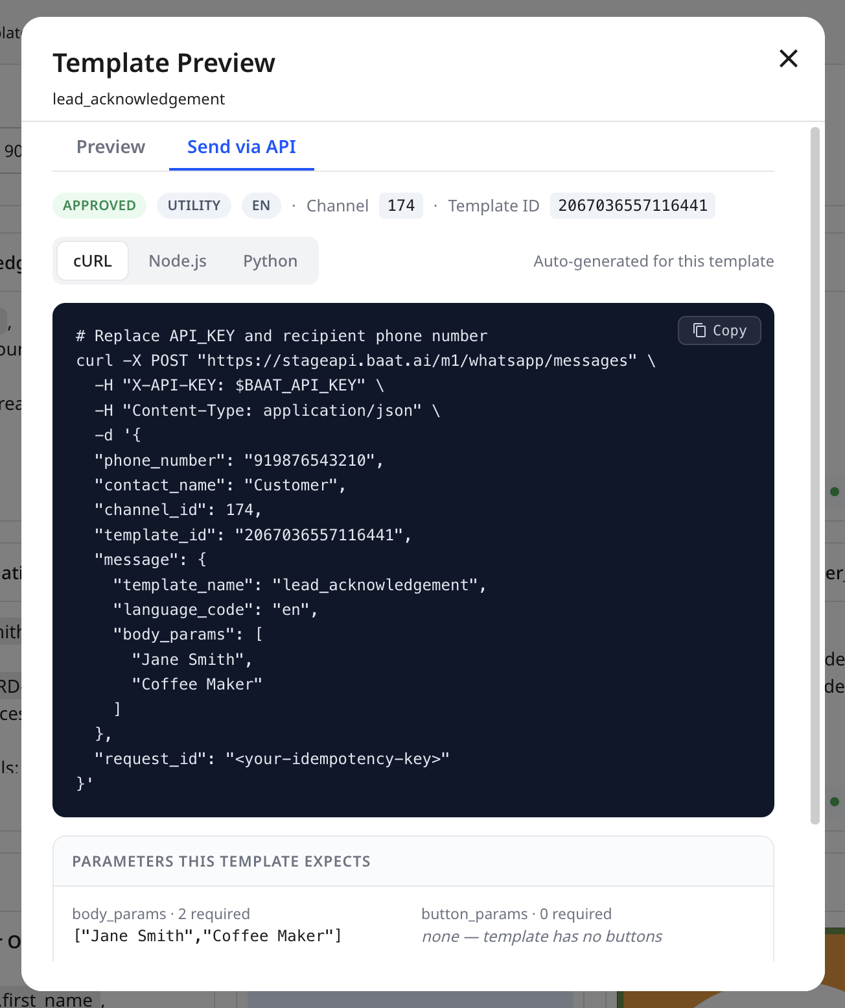Screen dimensions: 845x1008
Task: Click the contact_name Customer line
Action: click(220, 485)
